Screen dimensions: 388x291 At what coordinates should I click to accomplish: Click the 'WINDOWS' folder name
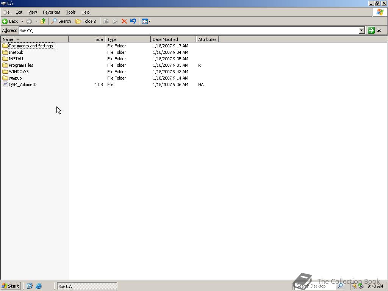[19, 72]
